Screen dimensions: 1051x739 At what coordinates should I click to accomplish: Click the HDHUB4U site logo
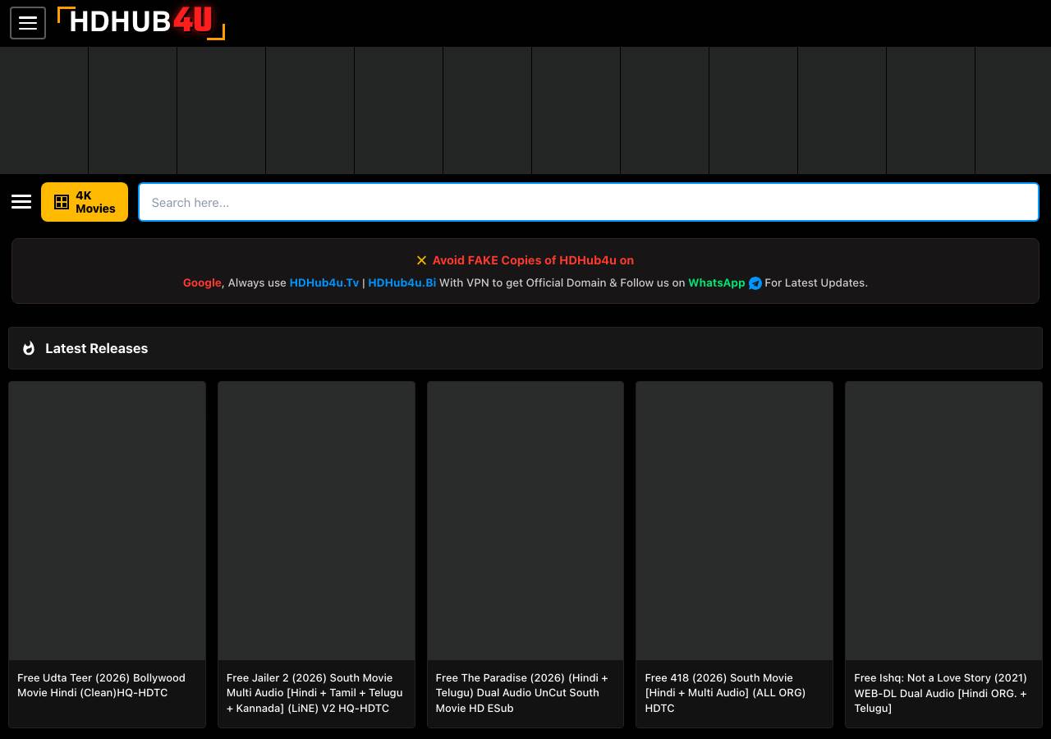[141, 23]
